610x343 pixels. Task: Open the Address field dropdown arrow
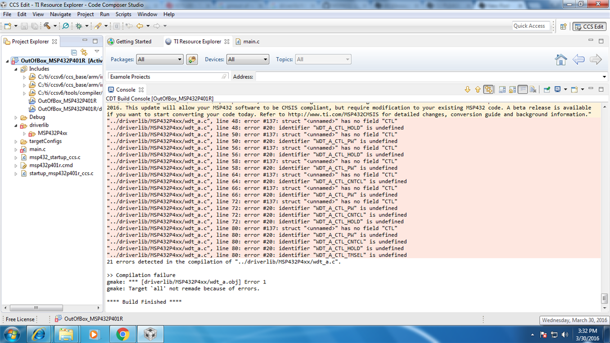pyautogui.click(x=604, y=77)
